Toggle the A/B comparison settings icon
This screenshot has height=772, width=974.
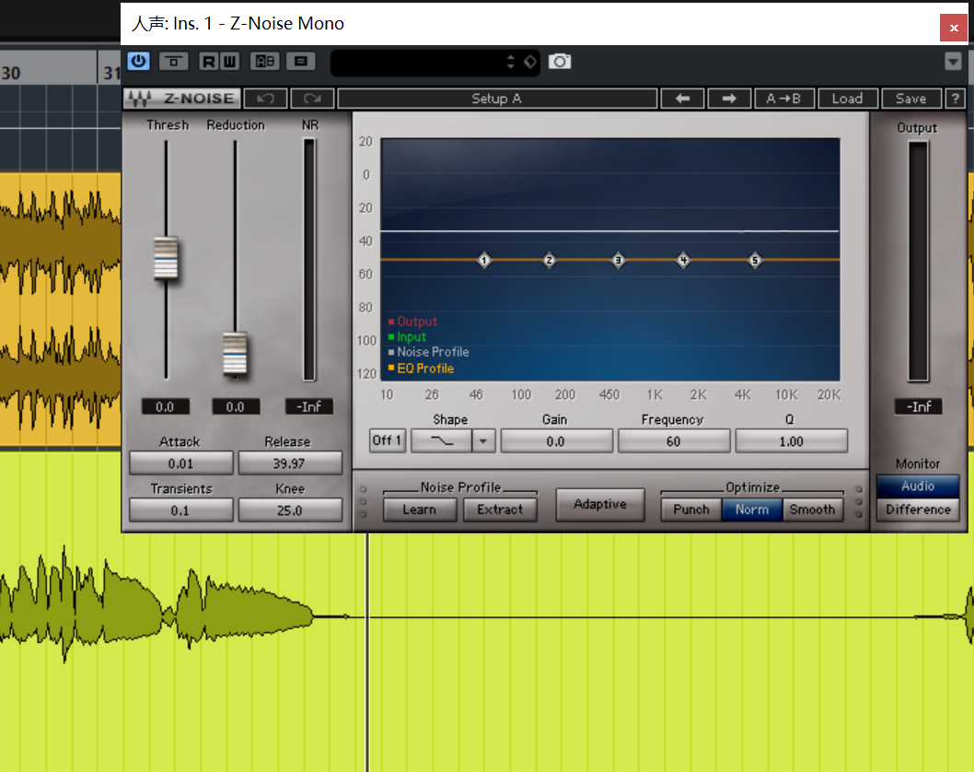point(265,62)
